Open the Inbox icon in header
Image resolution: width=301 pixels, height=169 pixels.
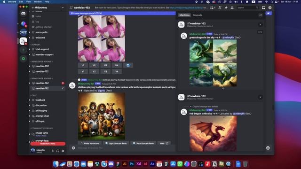point(263,8)
